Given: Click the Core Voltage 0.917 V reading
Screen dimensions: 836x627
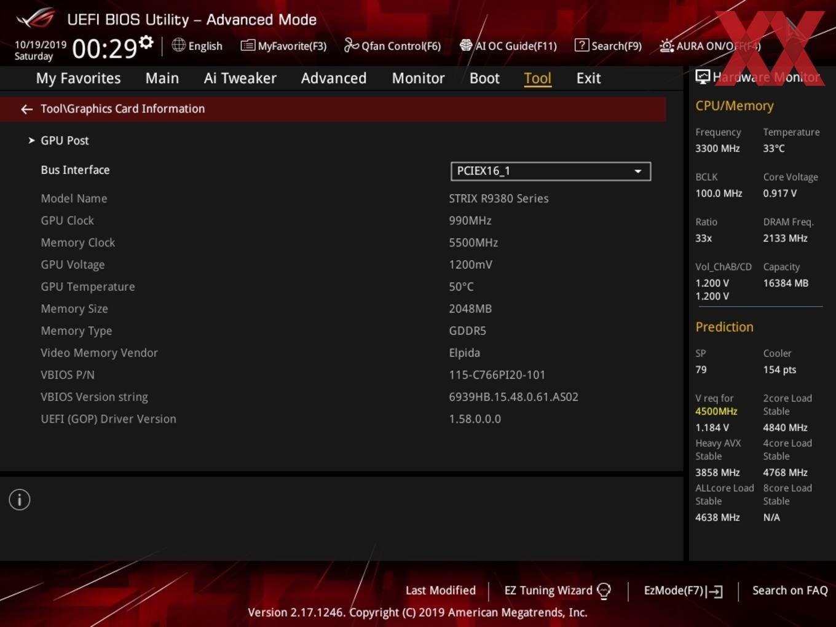Looking at the screenshot, I should [779, 193].
